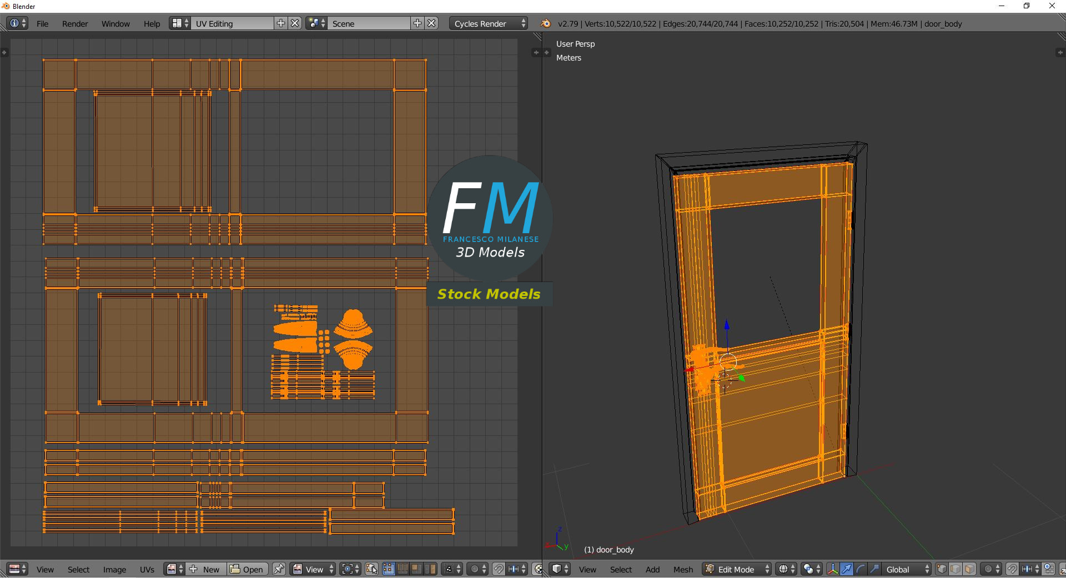The width and height of the screenshot is (1066, 578).
Task: Click the Blender logo in the info header
Action: pos(545,23)
